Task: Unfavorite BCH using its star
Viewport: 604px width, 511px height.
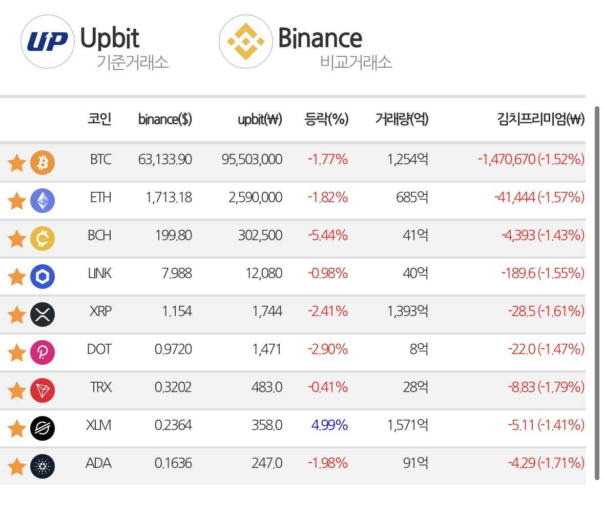Action: point(17,239)
